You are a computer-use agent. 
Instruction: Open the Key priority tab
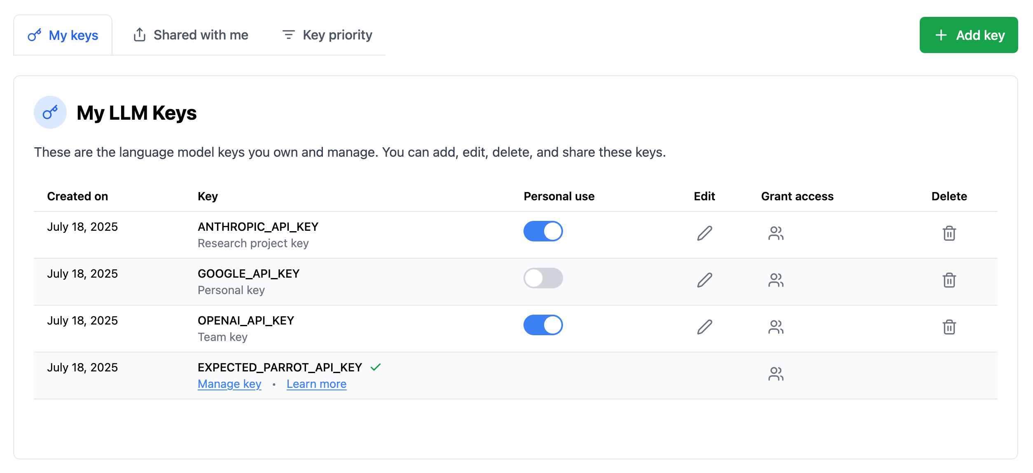pyautogui.click(x=327, y=35)
